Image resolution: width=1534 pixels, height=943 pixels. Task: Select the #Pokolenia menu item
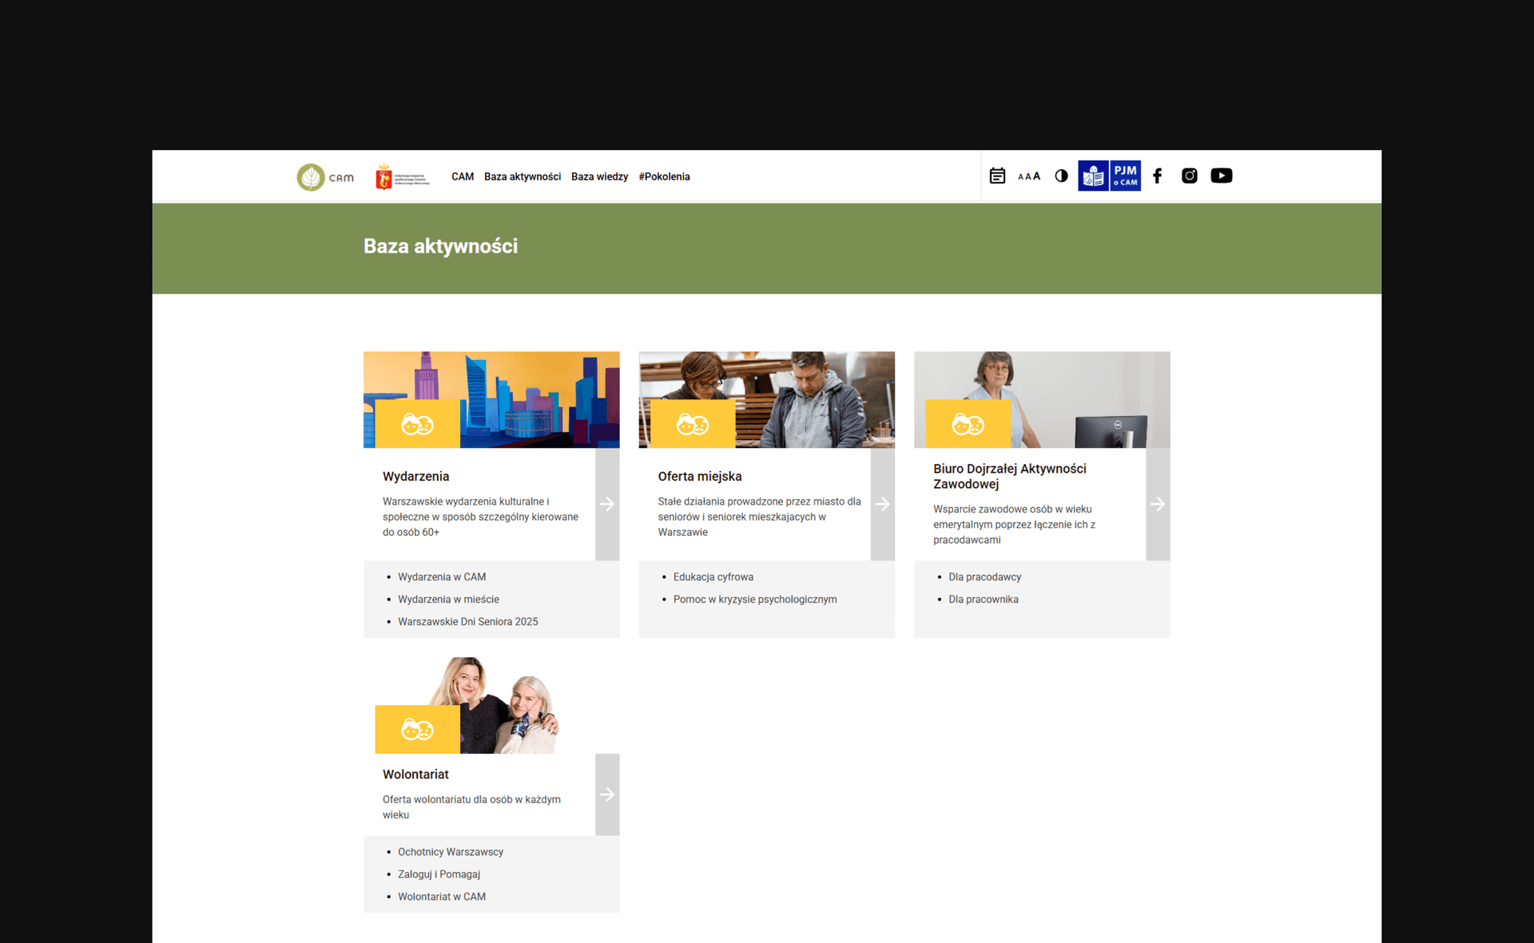tap(664, 176)
